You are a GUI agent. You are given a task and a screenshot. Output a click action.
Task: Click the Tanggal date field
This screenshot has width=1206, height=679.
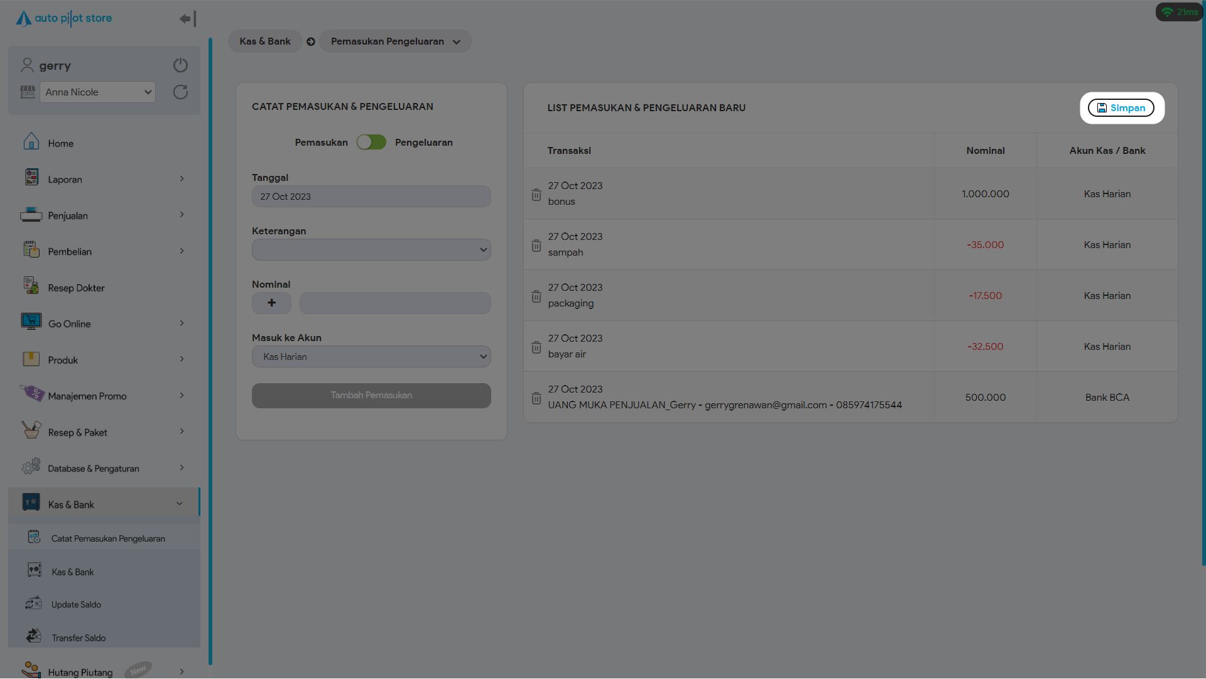pos(371,197)
